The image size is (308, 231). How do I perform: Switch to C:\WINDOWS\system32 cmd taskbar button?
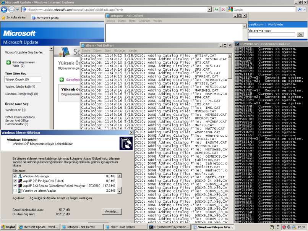coord(169,227)
